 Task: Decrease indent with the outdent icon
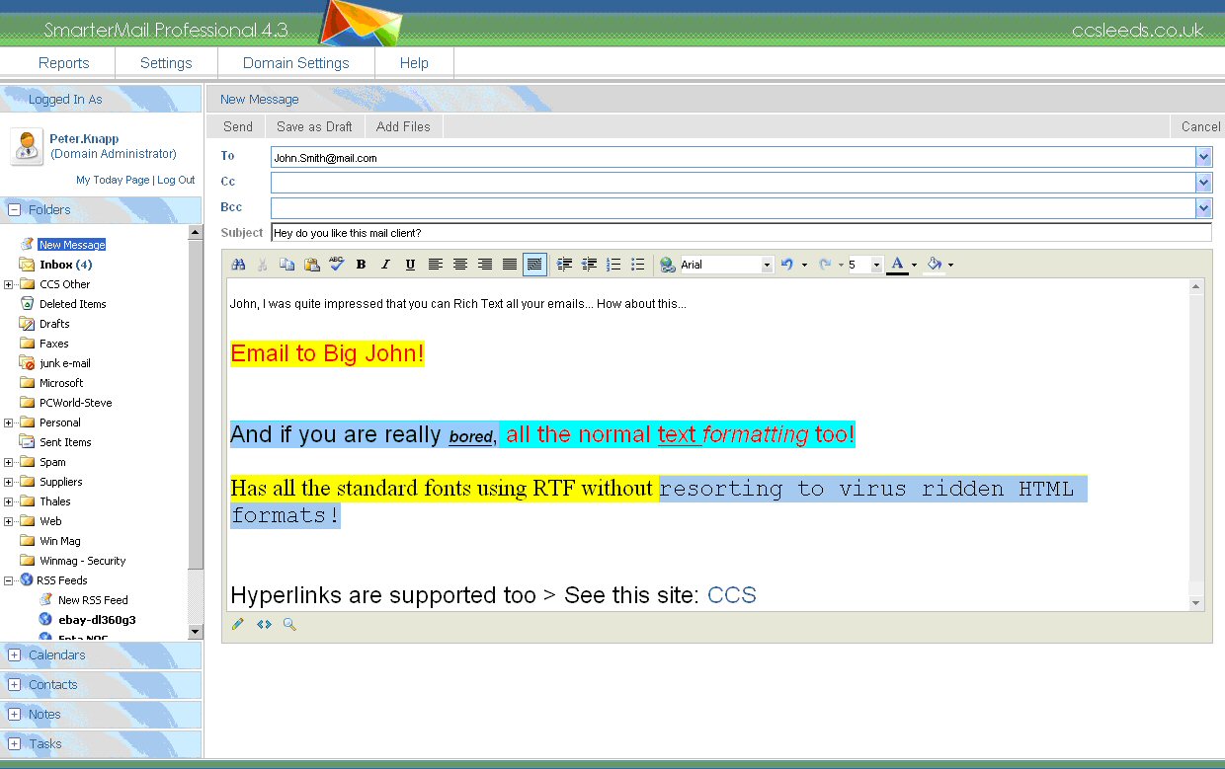click(x=590, y=265)
